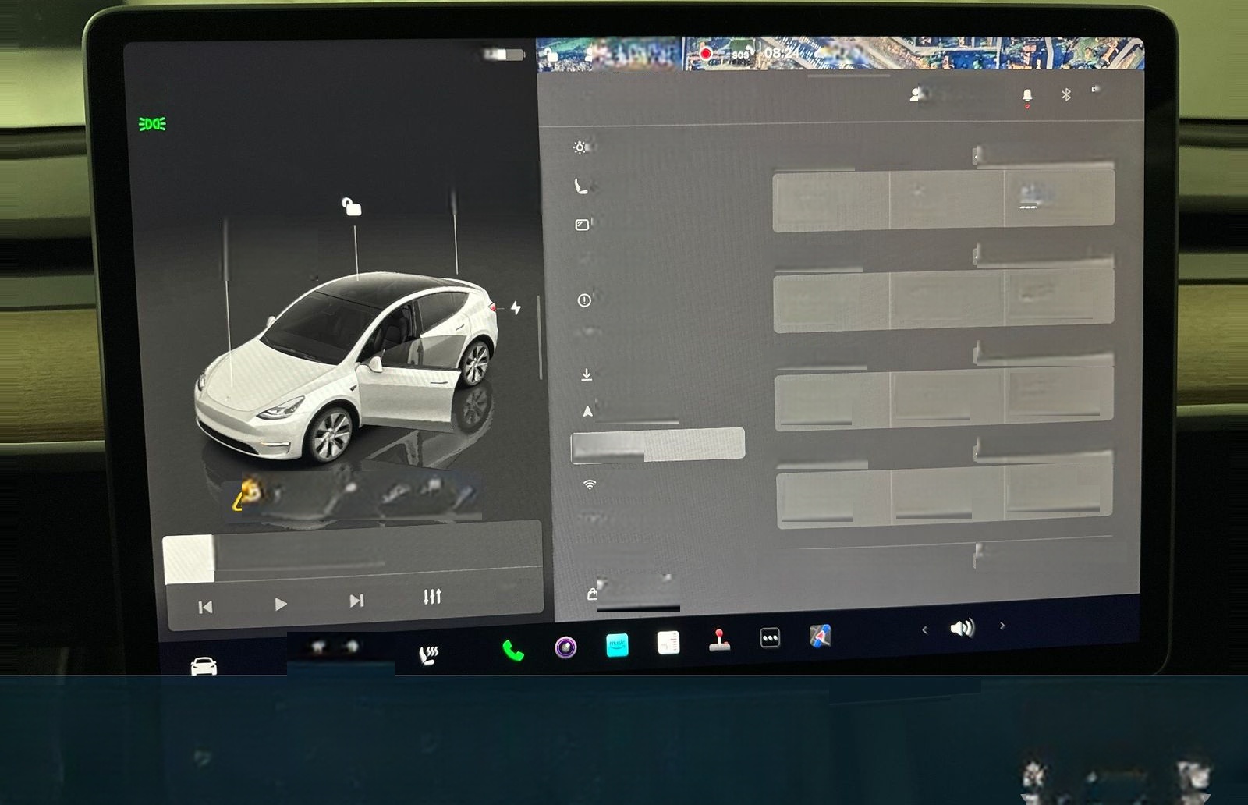Open Bluetooth settings from the header

pyautogui.click(x=1066, y=94)
